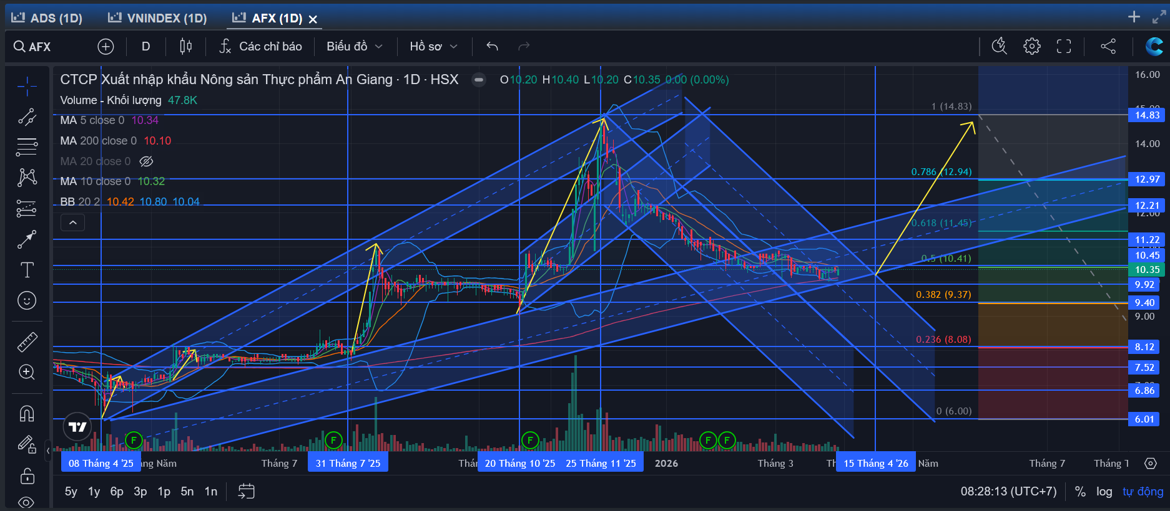
Task: Set time range to 6p
Action: (x=117, y=492)
